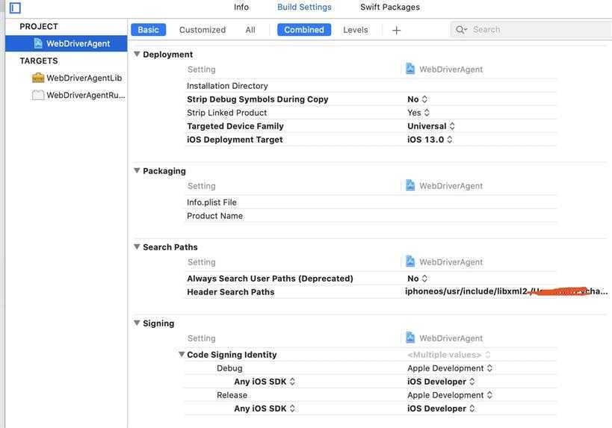Collapse the Code Signing Identity row
The height and width of the screenshot is (428, 612).
(182, 354)
